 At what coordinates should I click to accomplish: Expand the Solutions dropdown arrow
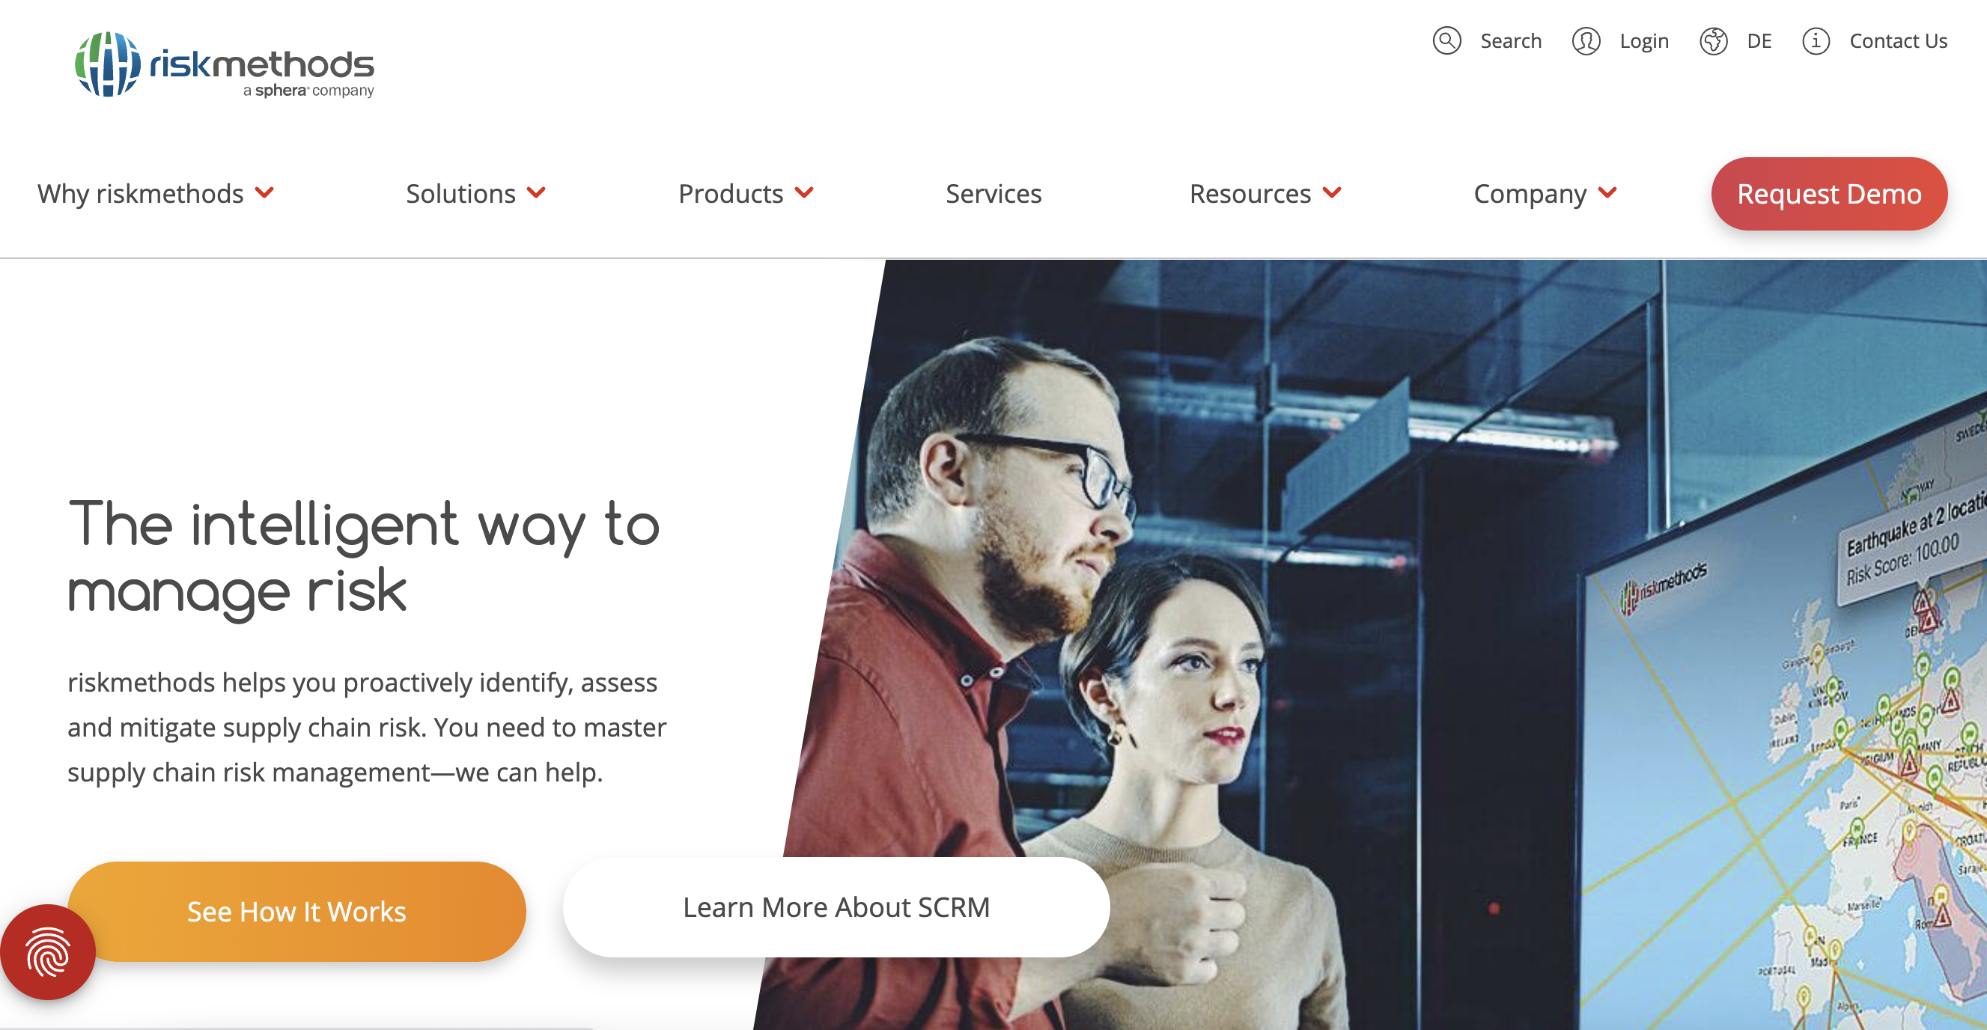(537, 192)
